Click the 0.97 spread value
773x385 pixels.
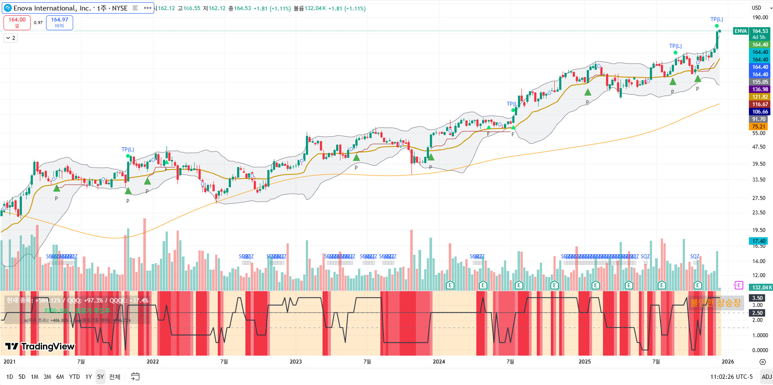(38, 23)
